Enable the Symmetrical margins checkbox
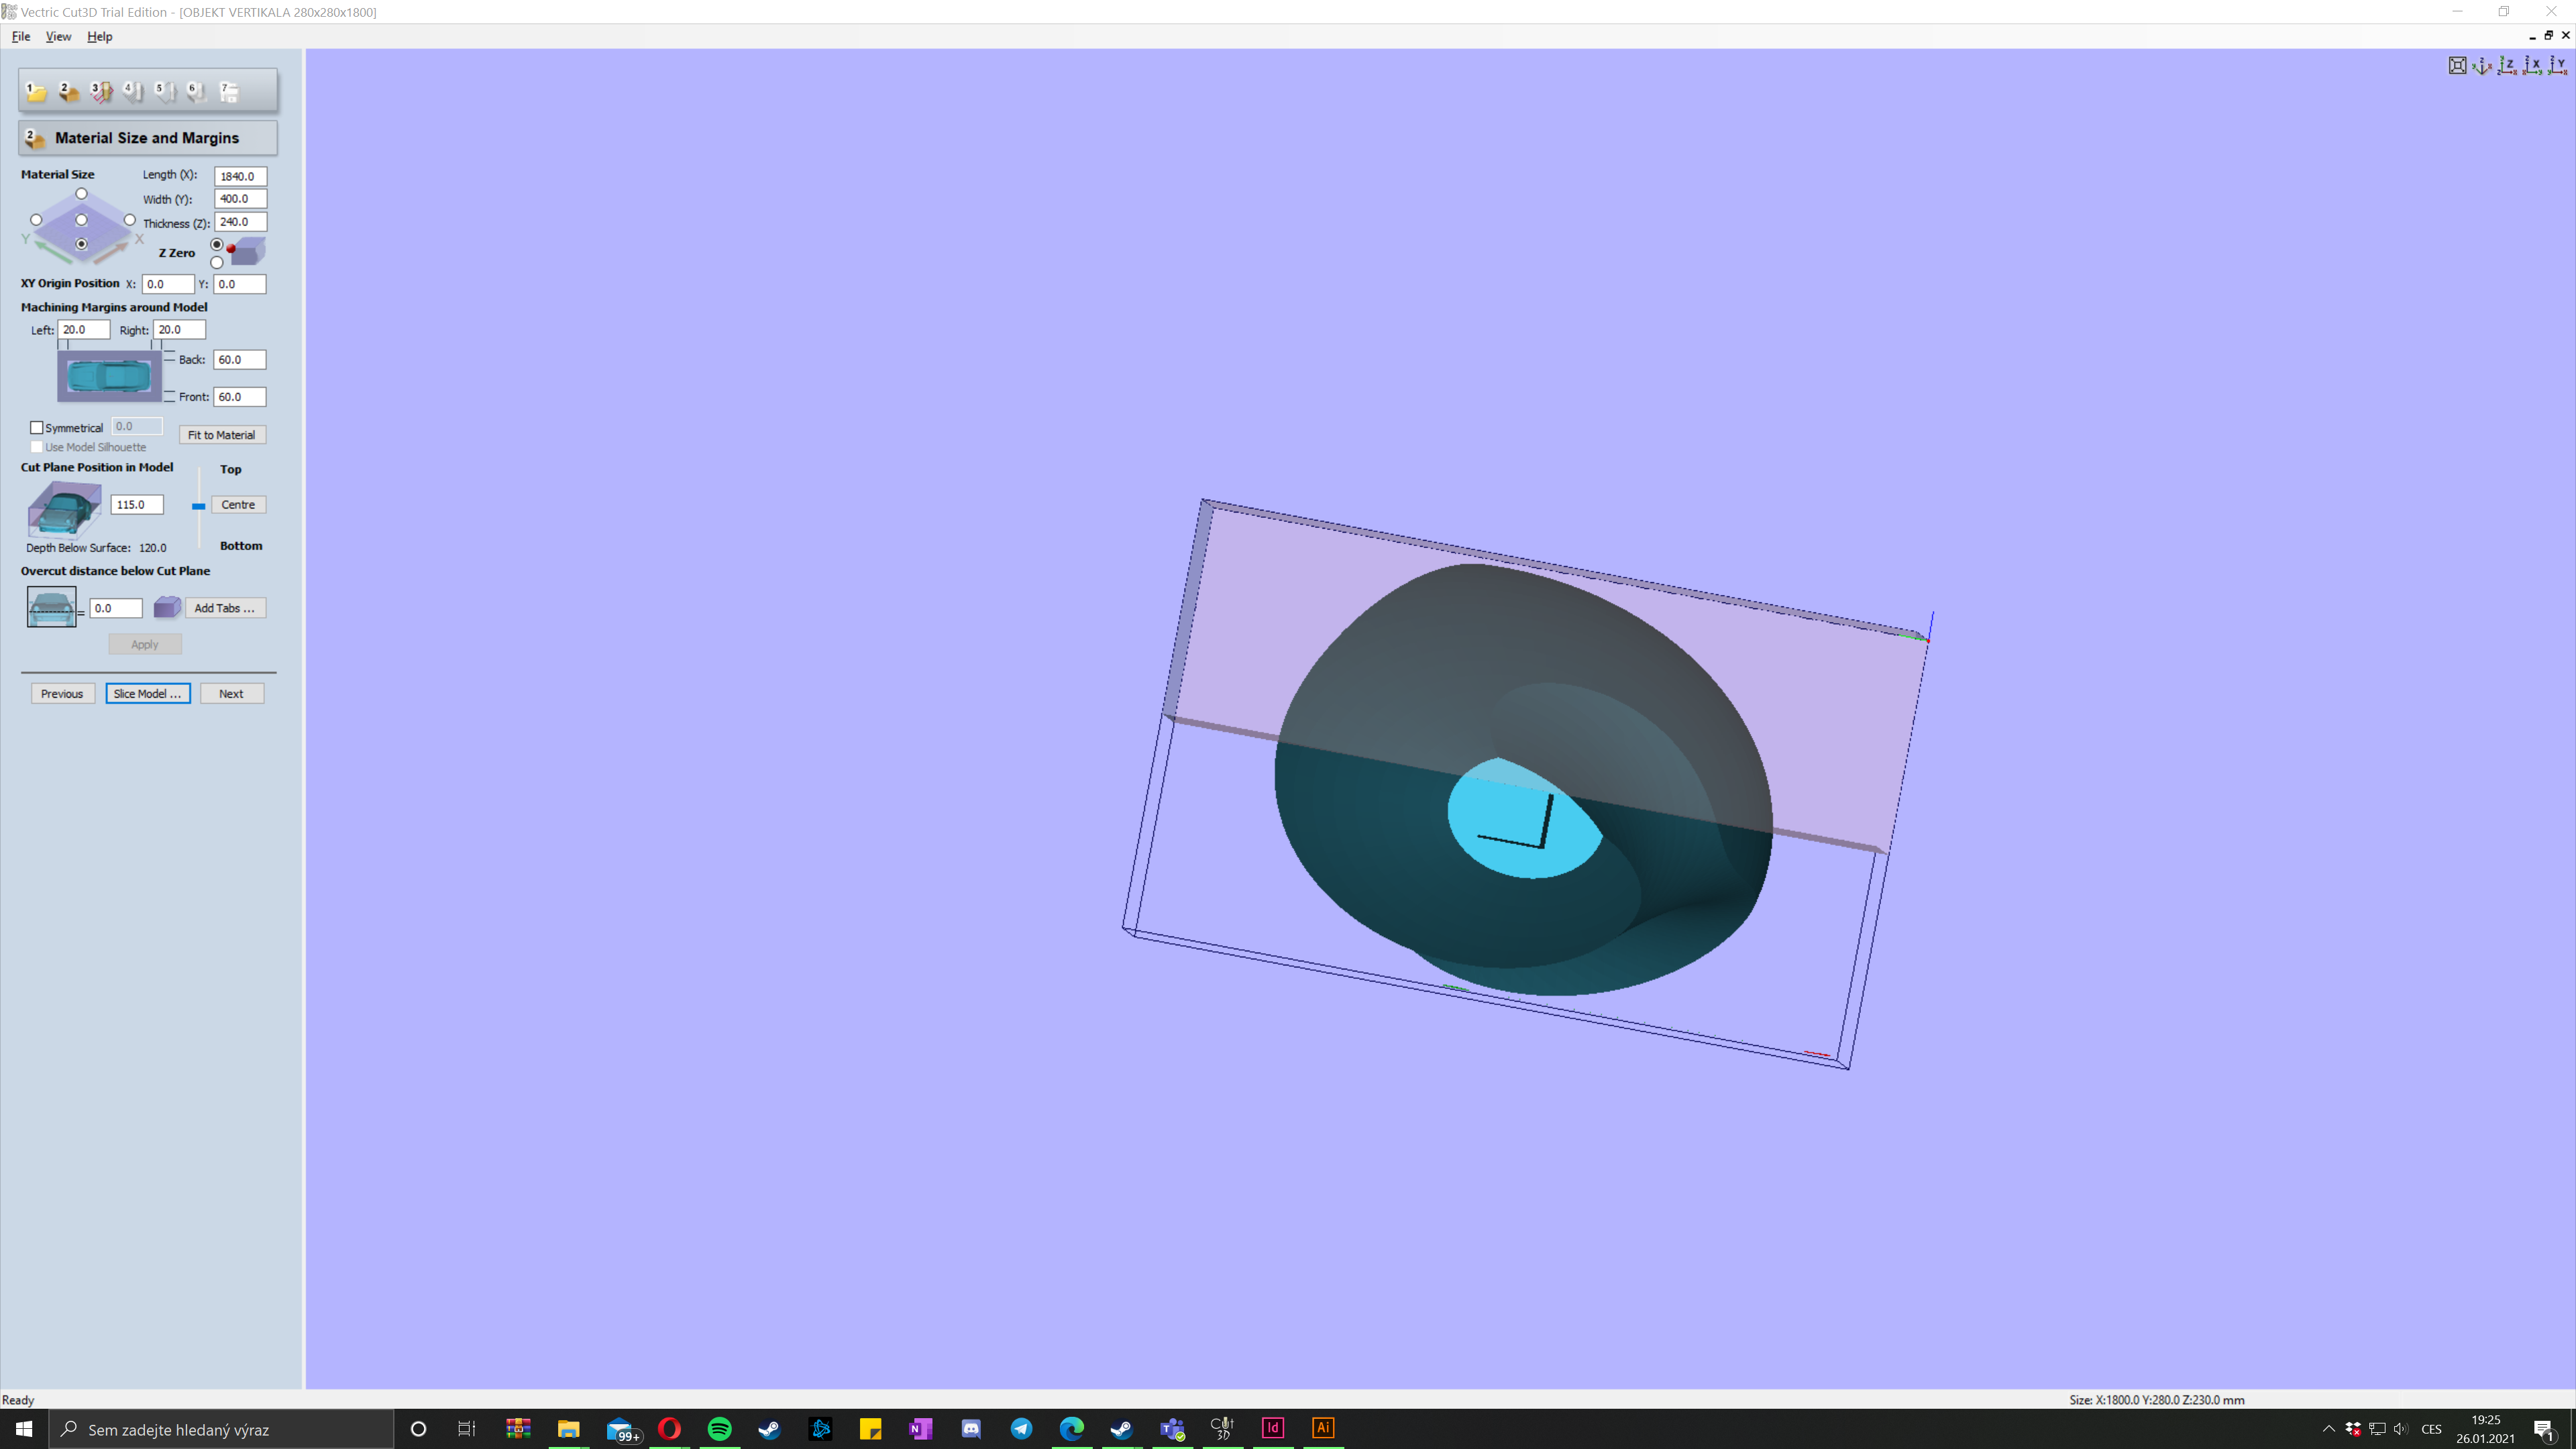Viewport: 2576px width, 1449px height. (x=37, y=427)
